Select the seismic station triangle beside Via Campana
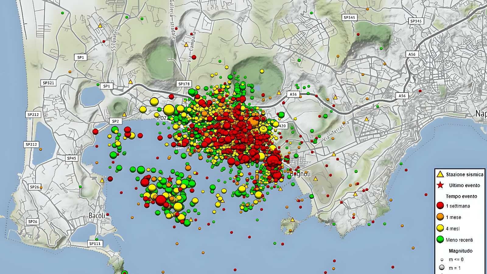Image resolution: width=487 pixels, height=274 pixels. (186, 44)
